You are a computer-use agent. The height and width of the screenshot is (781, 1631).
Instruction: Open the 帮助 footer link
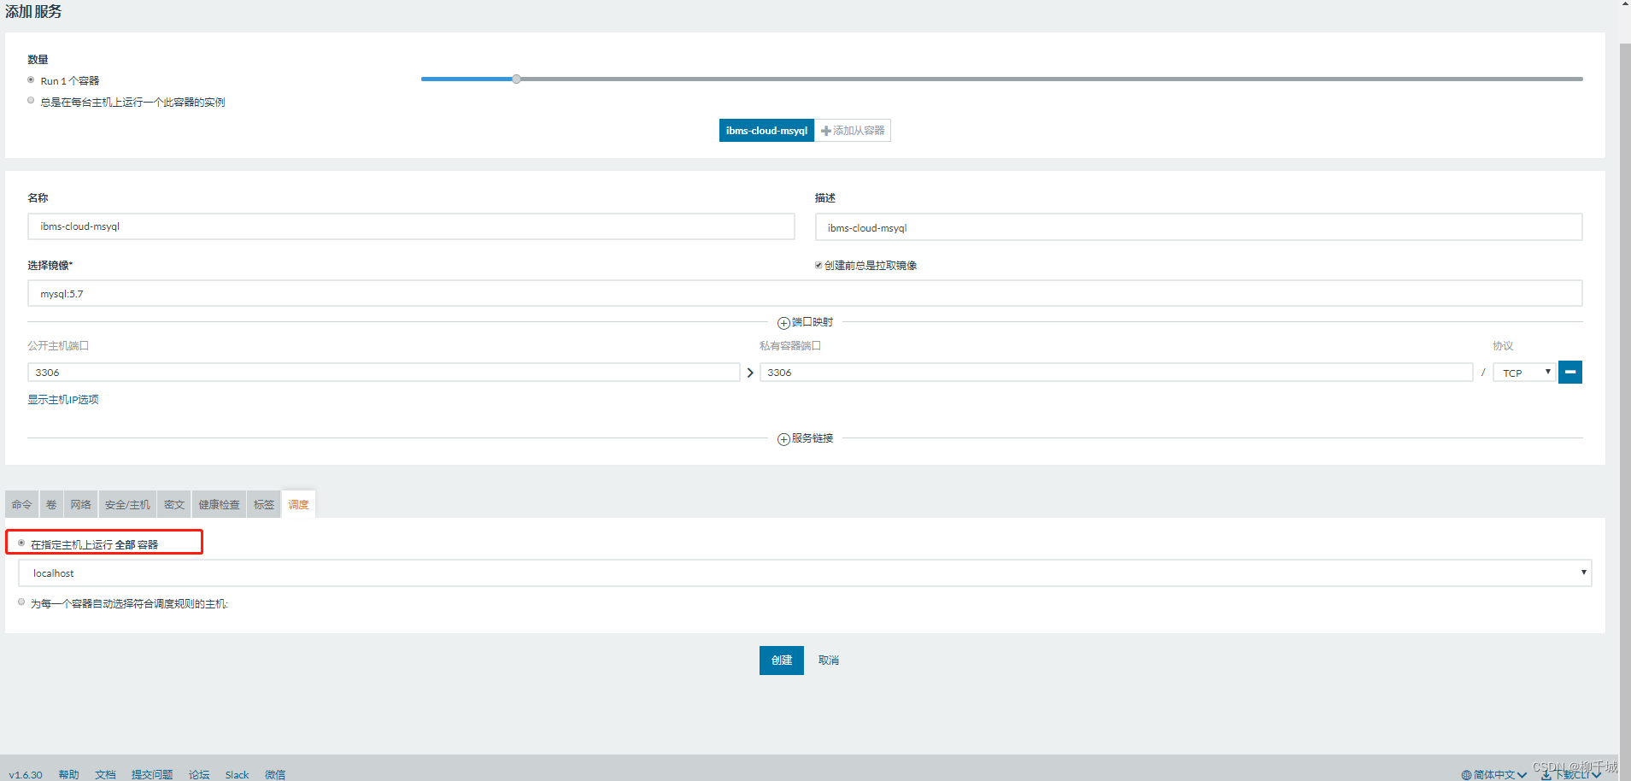click(x=68, y=775)
